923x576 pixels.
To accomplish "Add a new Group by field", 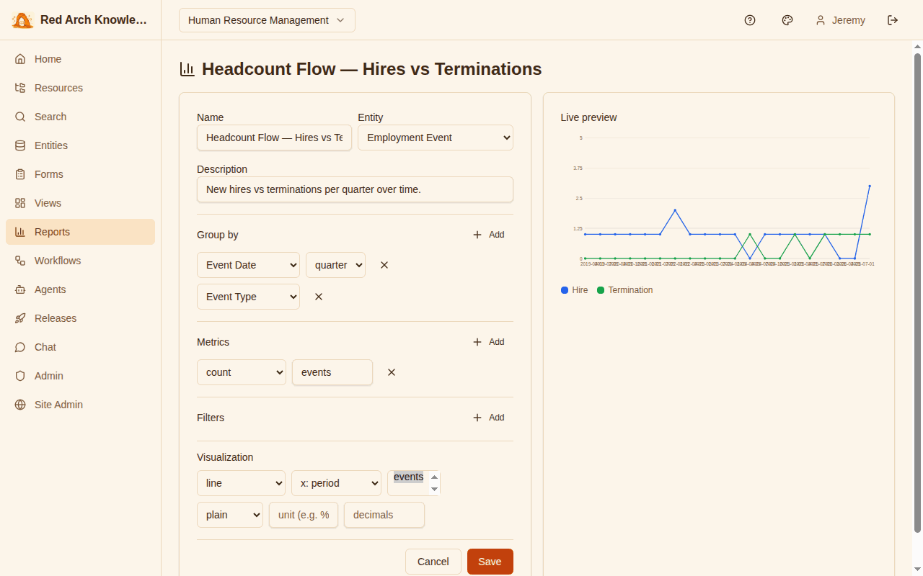I will [x=488, y=235].
